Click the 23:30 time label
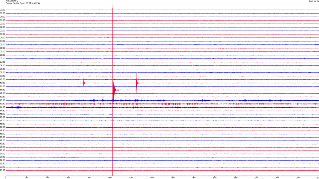The image size is (319, 179). 2,170
